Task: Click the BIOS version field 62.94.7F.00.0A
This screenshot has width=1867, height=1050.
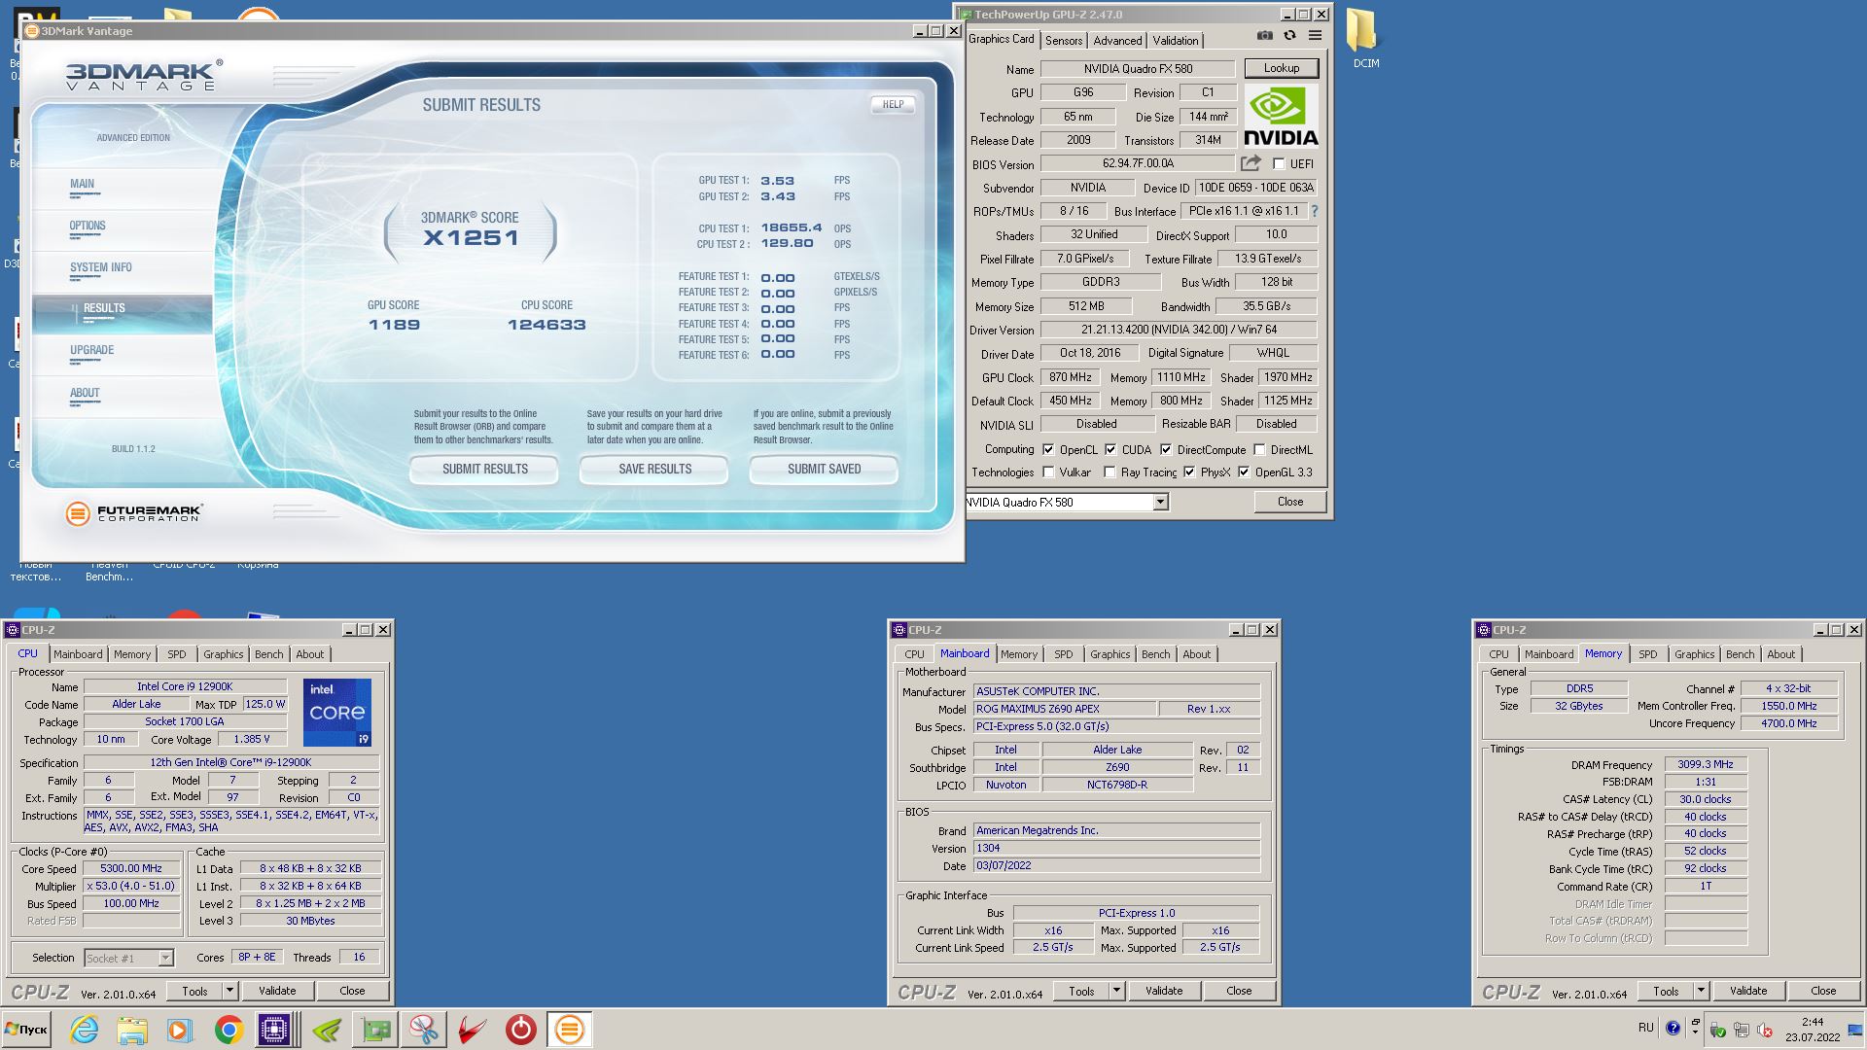Action: tap(1138, 163)
